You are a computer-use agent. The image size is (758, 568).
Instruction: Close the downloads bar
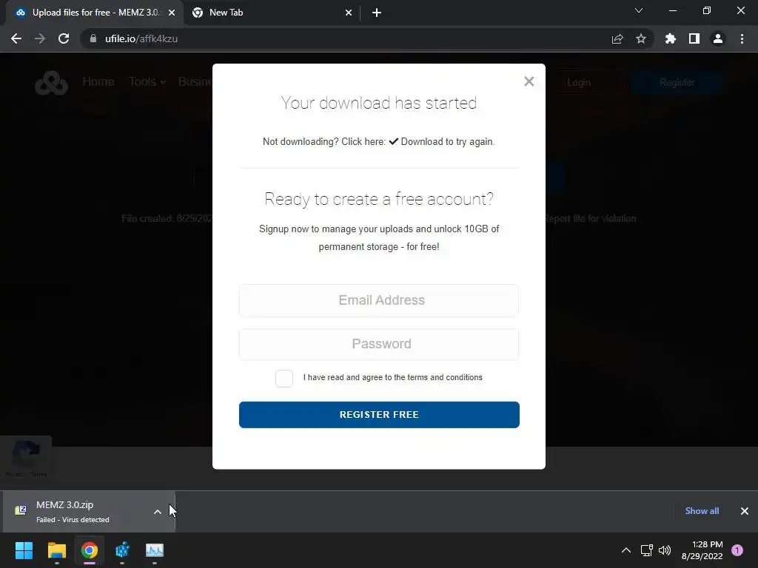click(745, 511)
